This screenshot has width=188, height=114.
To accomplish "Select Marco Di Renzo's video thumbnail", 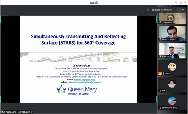I will (x=172, y=34).
